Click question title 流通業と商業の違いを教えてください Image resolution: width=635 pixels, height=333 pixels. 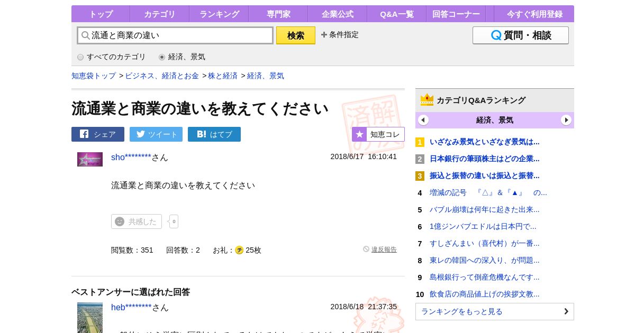pyautogui.click(x=200, y=108)
